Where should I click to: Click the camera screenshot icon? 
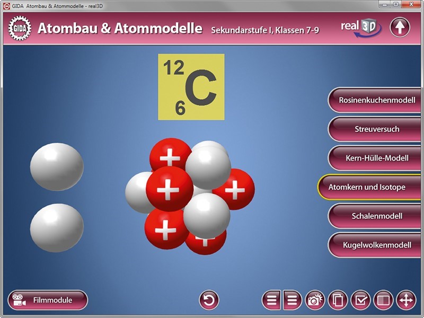(315, 301)
